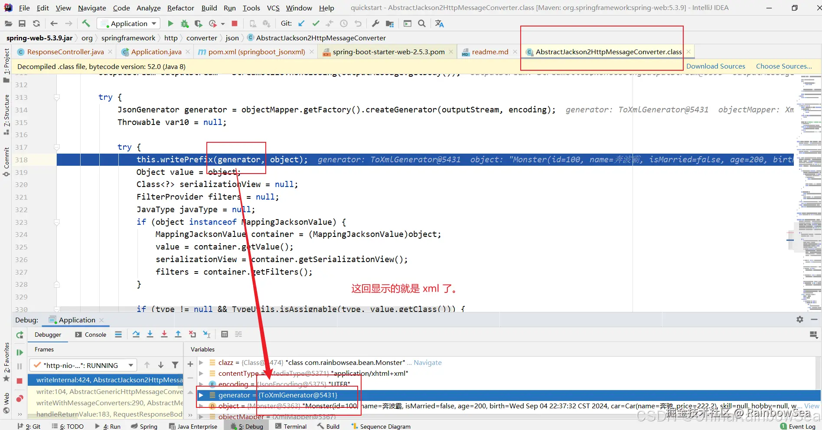This screenshot has width=822, height=430.
Task: Open file icon in main toolbar
Action: (x=8, y=23)
